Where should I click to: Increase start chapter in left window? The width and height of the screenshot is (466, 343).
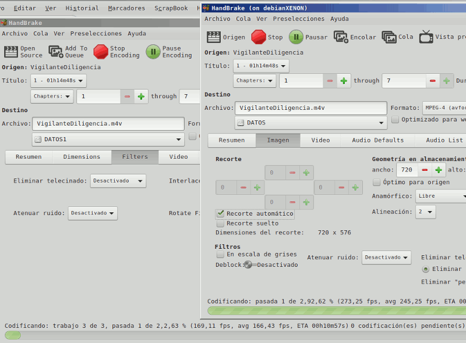click(141, 97)
